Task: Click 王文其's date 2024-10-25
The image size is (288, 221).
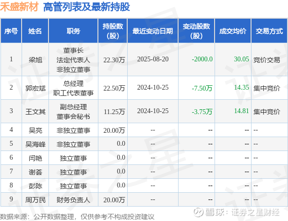Action: click(153, 111)
